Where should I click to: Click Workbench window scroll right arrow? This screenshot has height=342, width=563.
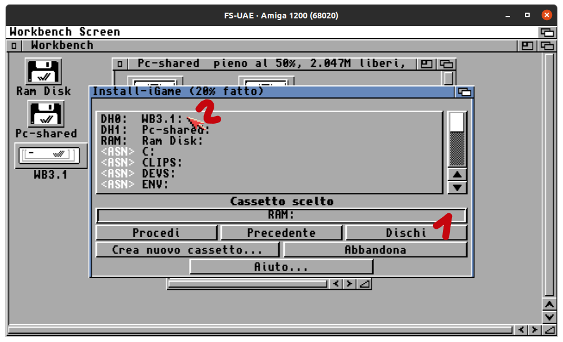pos(535,329)
